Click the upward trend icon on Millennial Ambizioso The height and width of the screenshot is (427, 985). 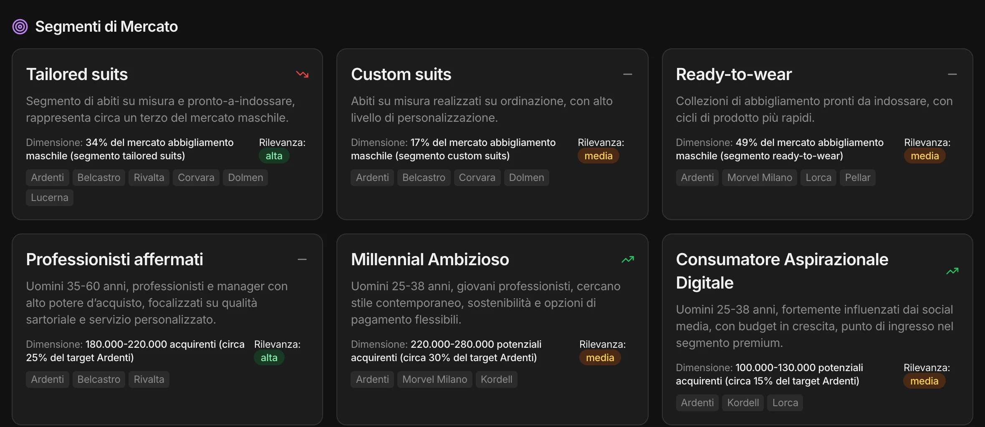click(x=628, y=259)
